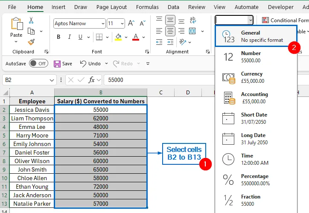Switch to Developer tab
The height and width of the screenshot is (213, 309).
281,7
